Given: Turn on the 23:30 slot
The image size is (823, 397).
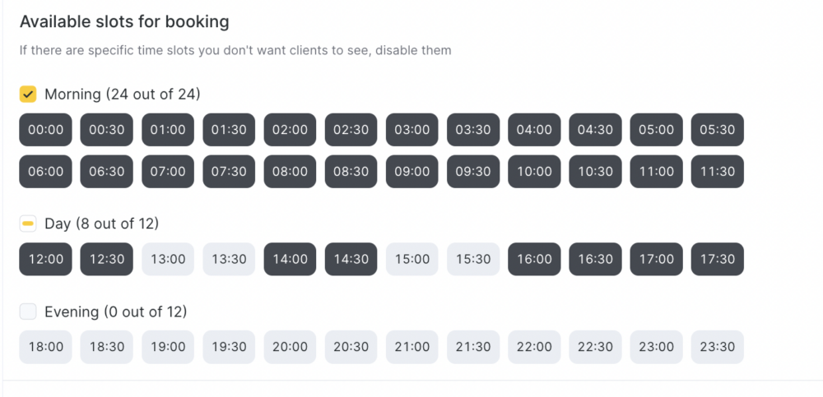Looking at the screenshot, I should coord(717,347).
